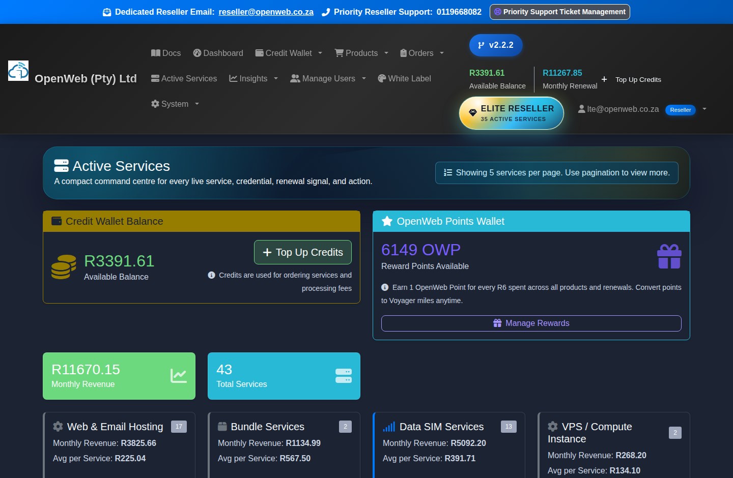
Task: Open the Docs menu item
Action: coord(166,53)
